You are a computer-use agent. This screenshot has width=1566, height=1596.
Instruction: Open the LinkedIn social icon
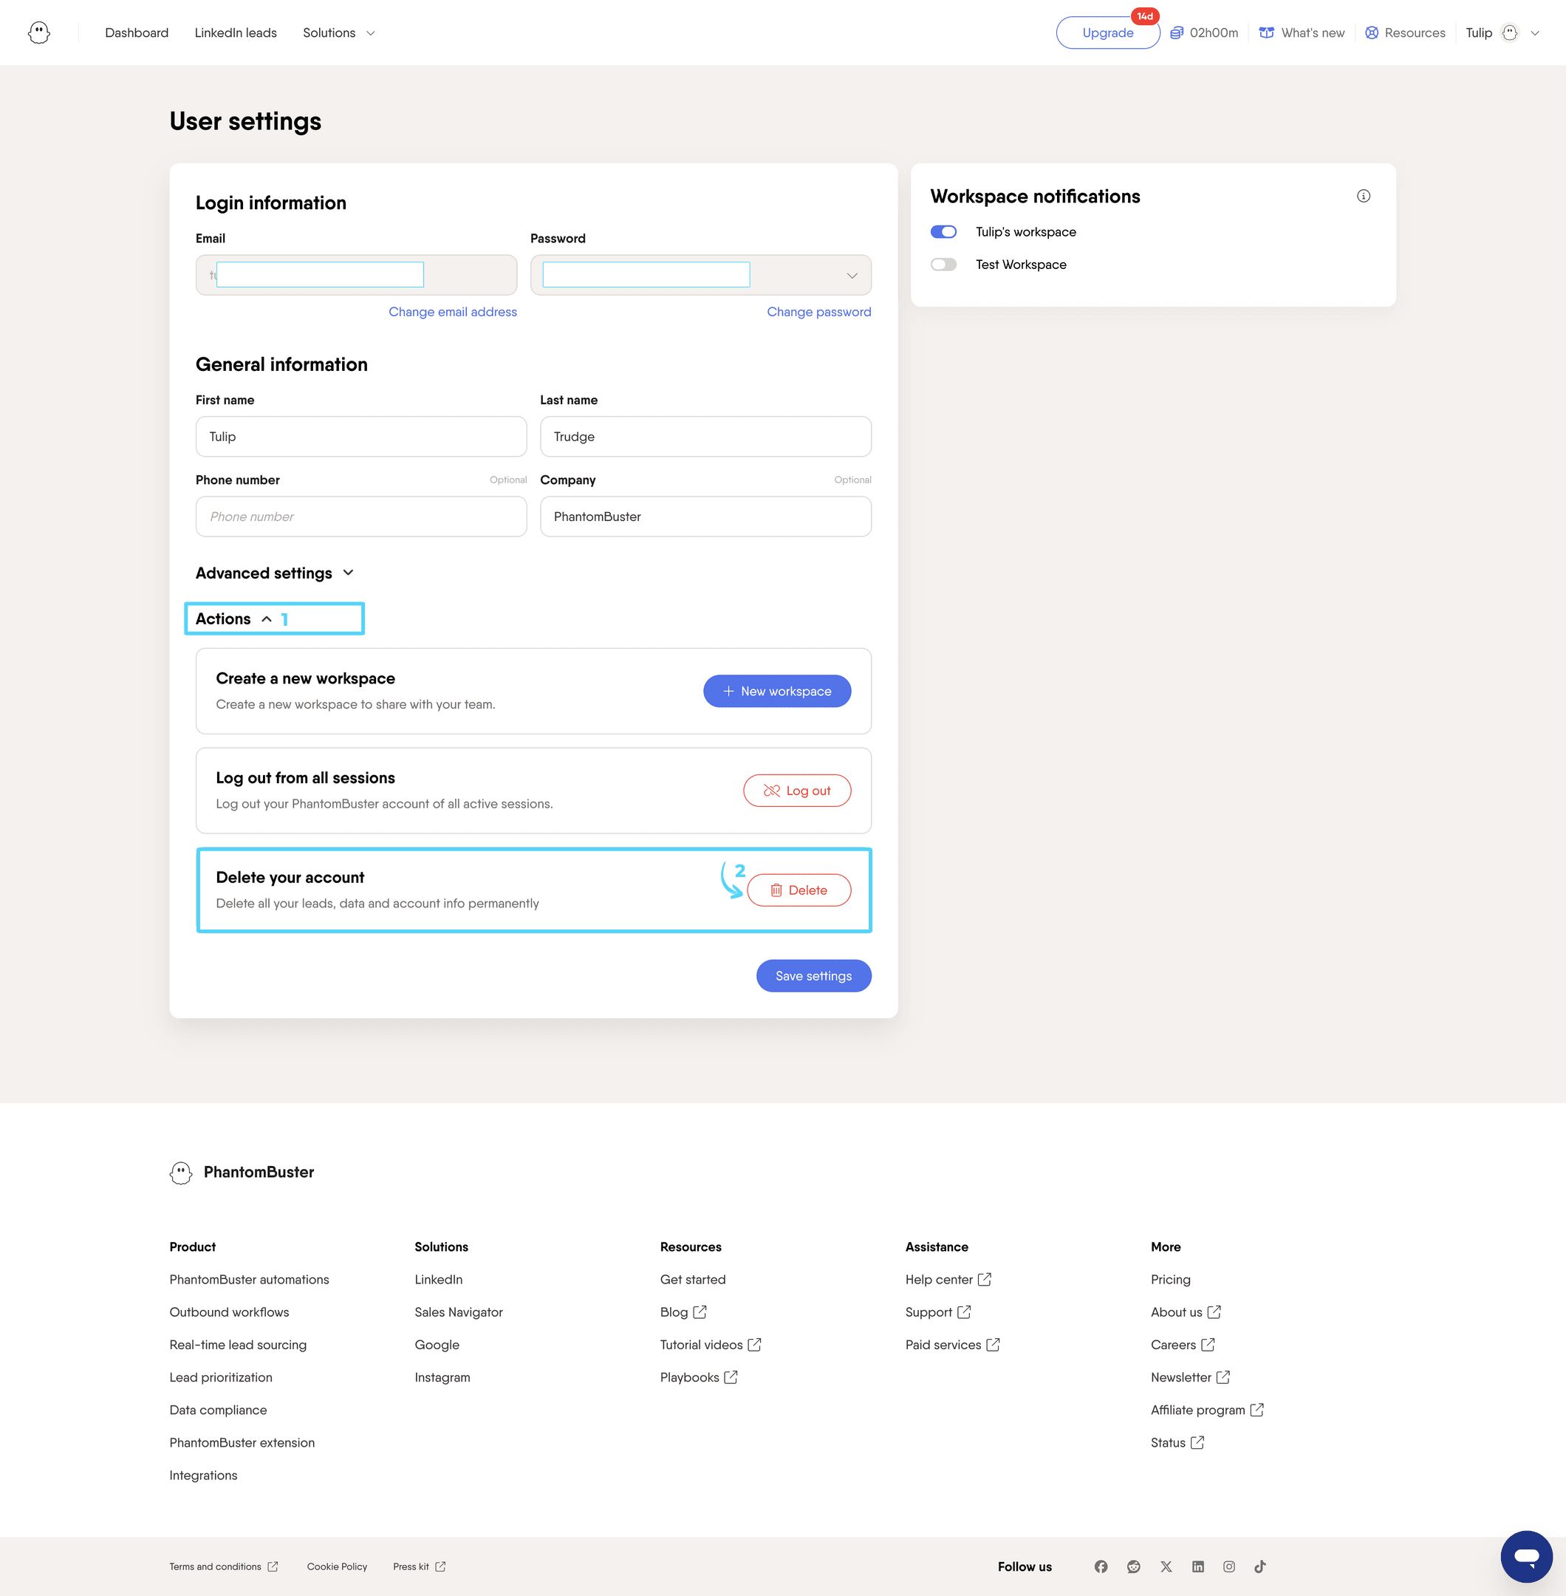pos(1197,1566)
